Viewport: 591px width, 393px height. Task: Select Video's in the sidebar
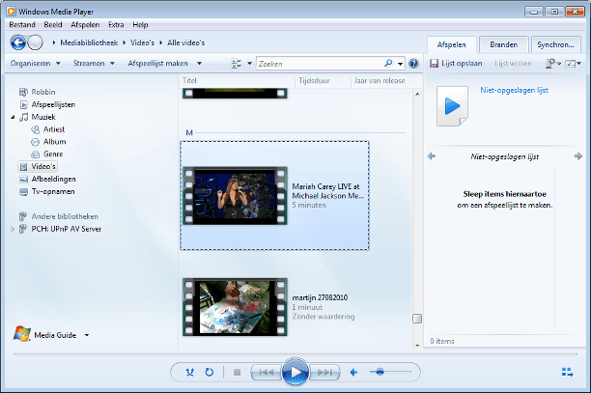click(x=38, y=166)
